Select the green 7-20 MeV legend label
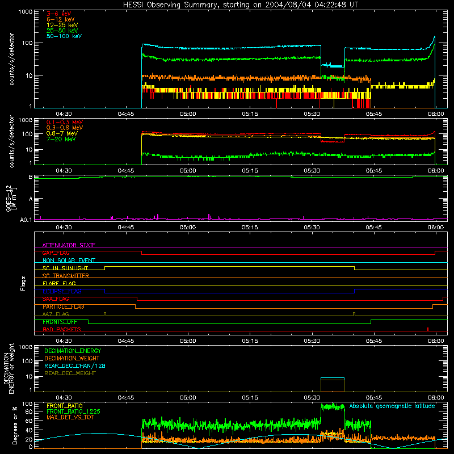 tap(61, 139)
